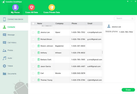Screen dimensions: 137x94
Task: Click phone number 1-626-367-8643
Action: (78, 46)
